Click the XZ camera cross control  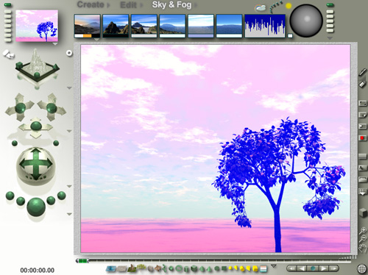coord(36,126)
